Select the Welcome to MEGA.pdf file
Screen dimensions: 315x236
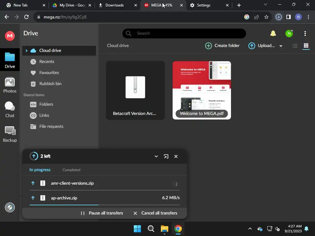(x=202, y=90)
